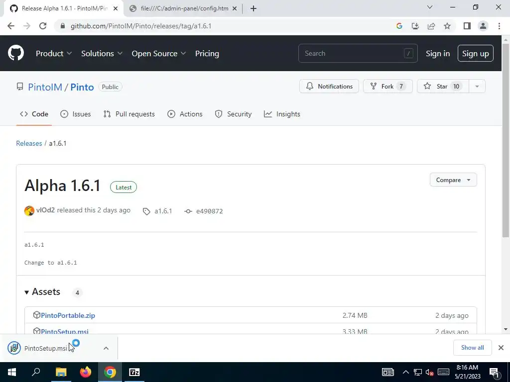Image resolution: width=510 pixels, height=382 pixels.
Task: Open commit e490872
Action: point(204,211)
